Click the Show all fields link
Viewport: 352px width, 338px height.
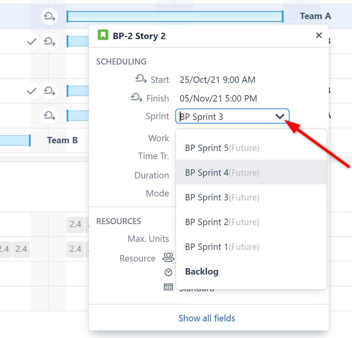pyautogui.click(x=207, y=318)
